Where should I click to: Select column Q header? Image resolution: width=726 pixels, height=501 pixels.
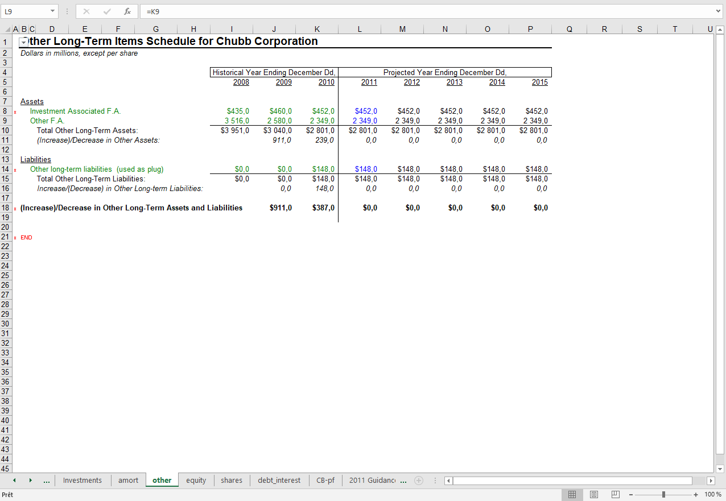pyautogui.click(x=570, y=30)
